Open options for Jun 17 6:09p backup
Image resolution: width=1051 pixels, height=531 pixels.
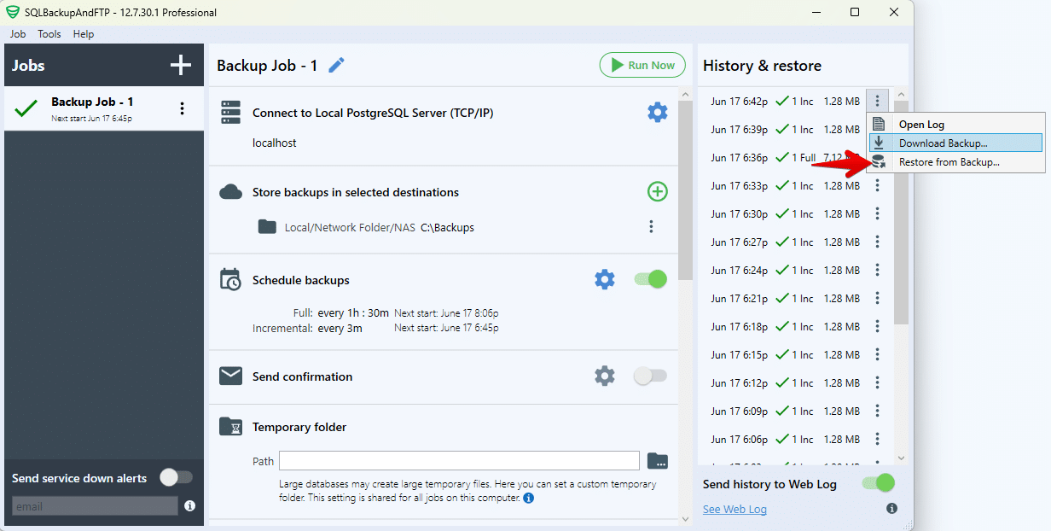tap(877, 411)
